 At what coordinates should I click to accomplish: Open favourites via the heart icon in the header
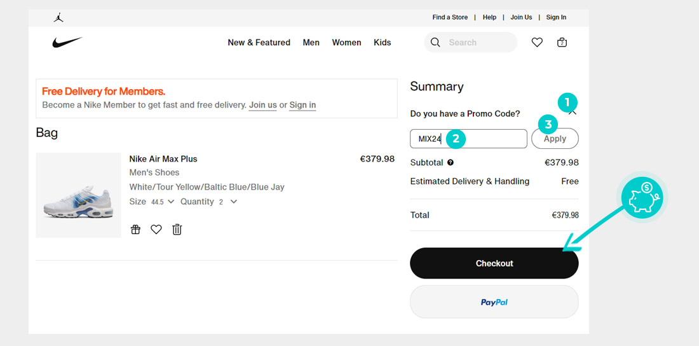[x=537, y=43]
